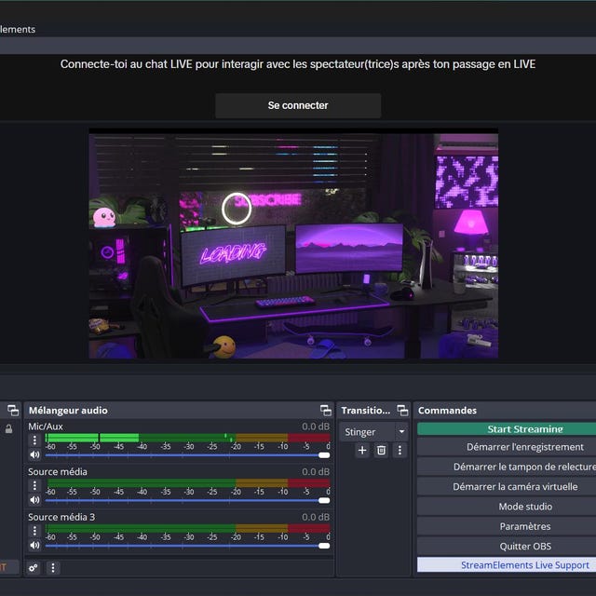
Task: Open audio mixer bottom three-dot menu
Action: pos(53,568)
